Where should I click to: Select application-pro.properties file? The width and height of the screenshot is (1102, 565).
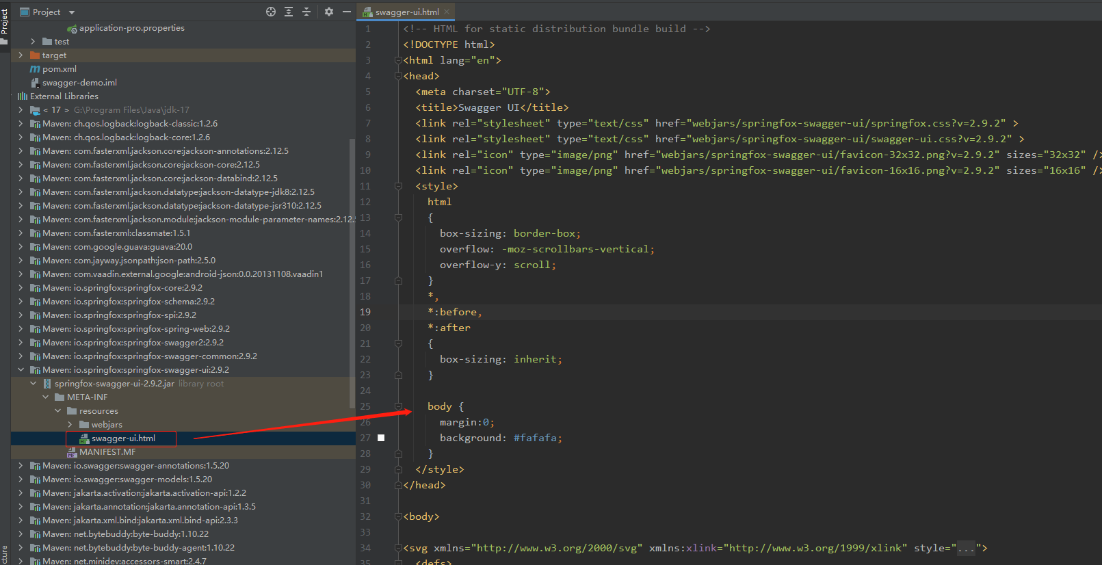pyautogui.click(x=132, y=28)
